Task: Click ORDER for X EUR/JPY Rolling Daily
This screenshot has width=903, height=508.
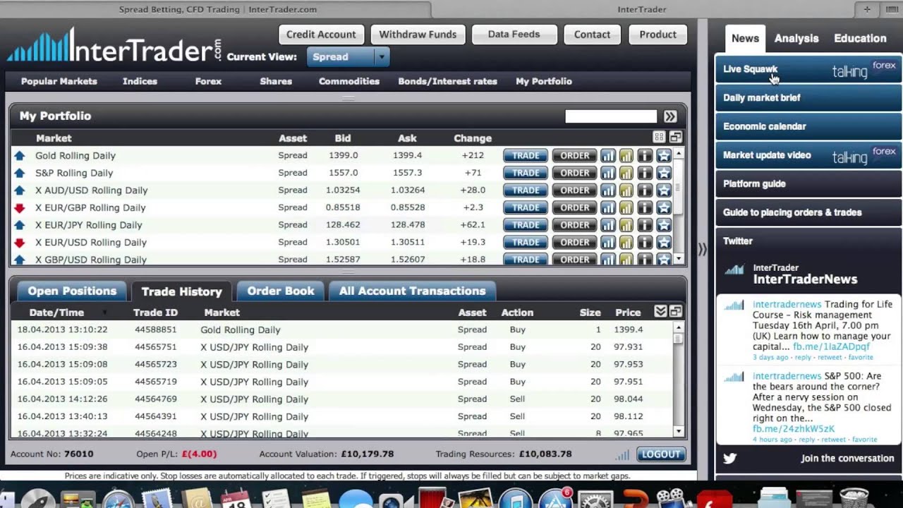Action: point(574,225)
